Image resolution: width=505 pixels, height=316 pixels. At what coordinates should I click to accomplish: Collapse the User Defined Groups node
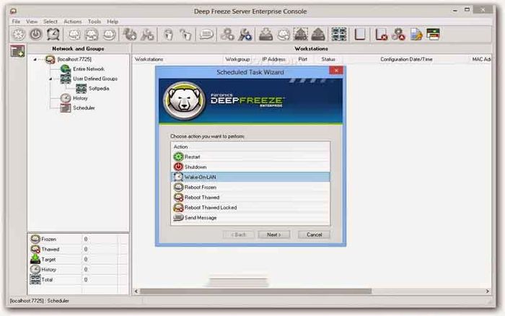point(50,79)
